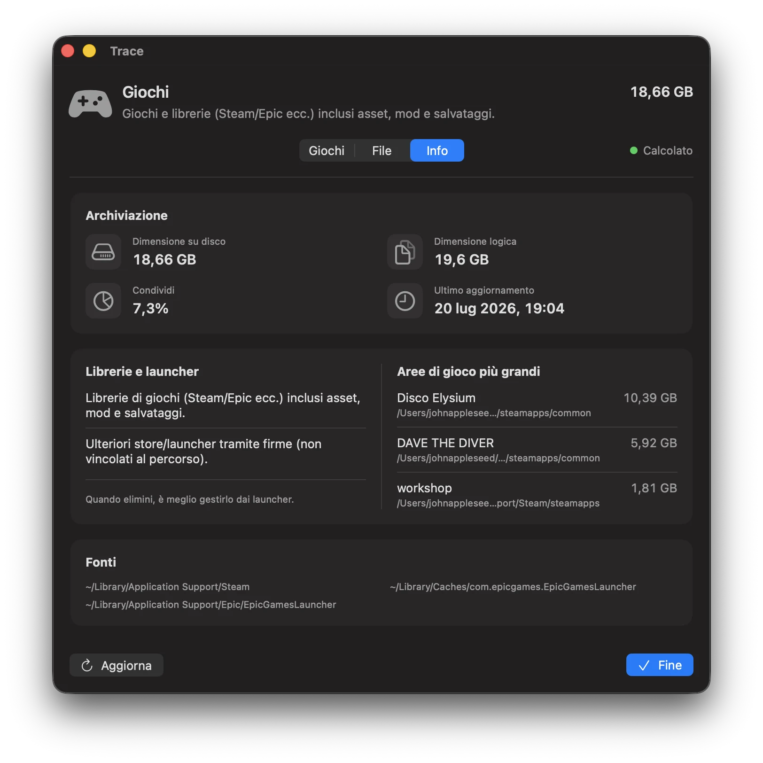Click the 'Quando elimini' launcher note
763x763 pixels.
click(189, 499)
